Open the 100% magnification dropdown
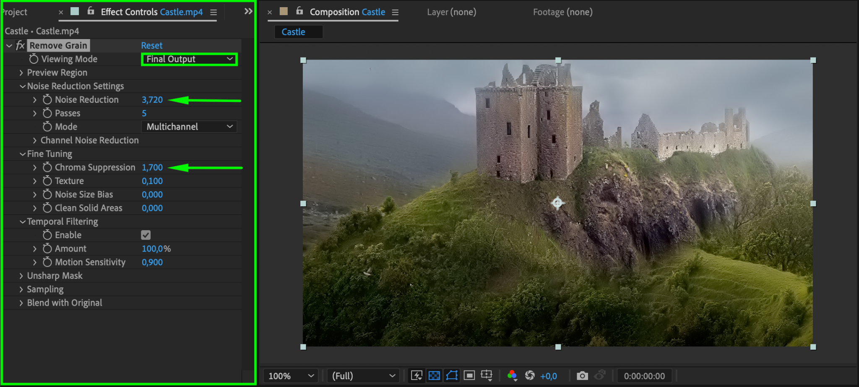 (x=291, y=376)
